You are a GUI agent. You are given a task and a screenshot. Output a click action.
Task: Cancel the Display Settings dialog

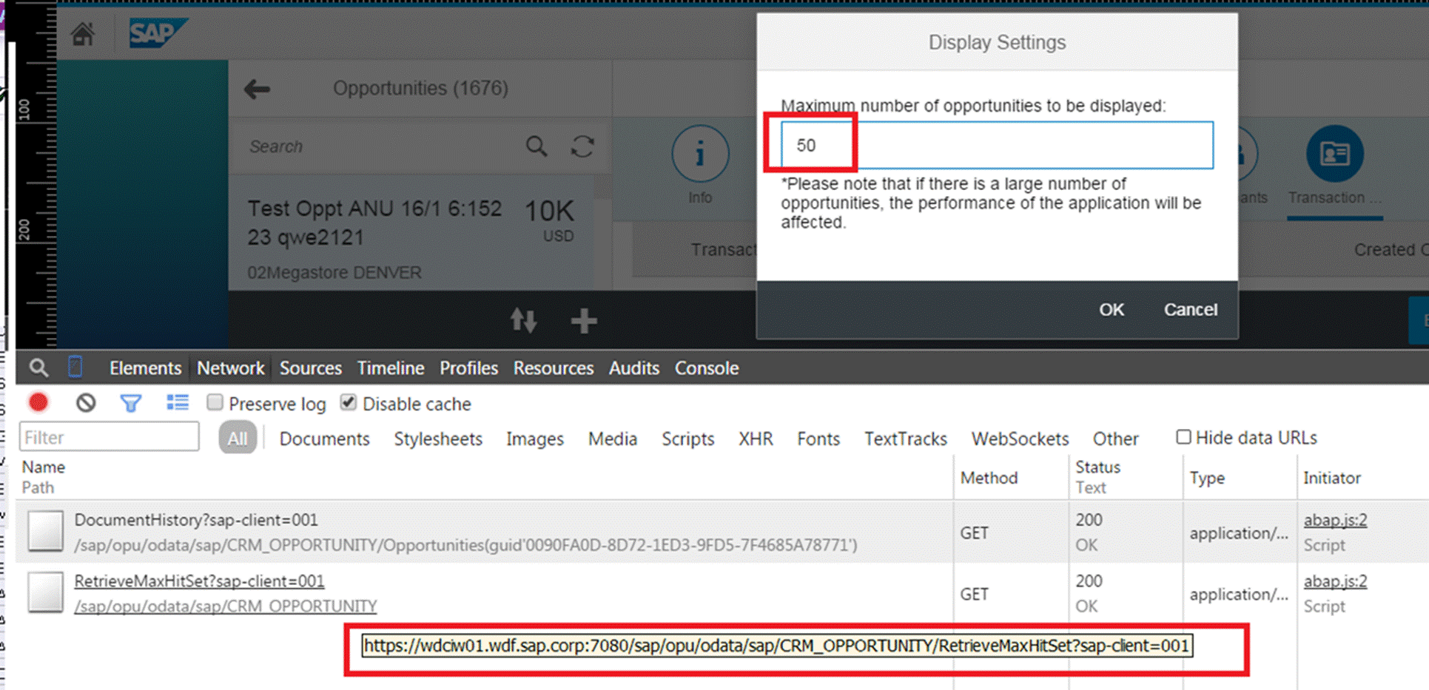(1190, 309)
